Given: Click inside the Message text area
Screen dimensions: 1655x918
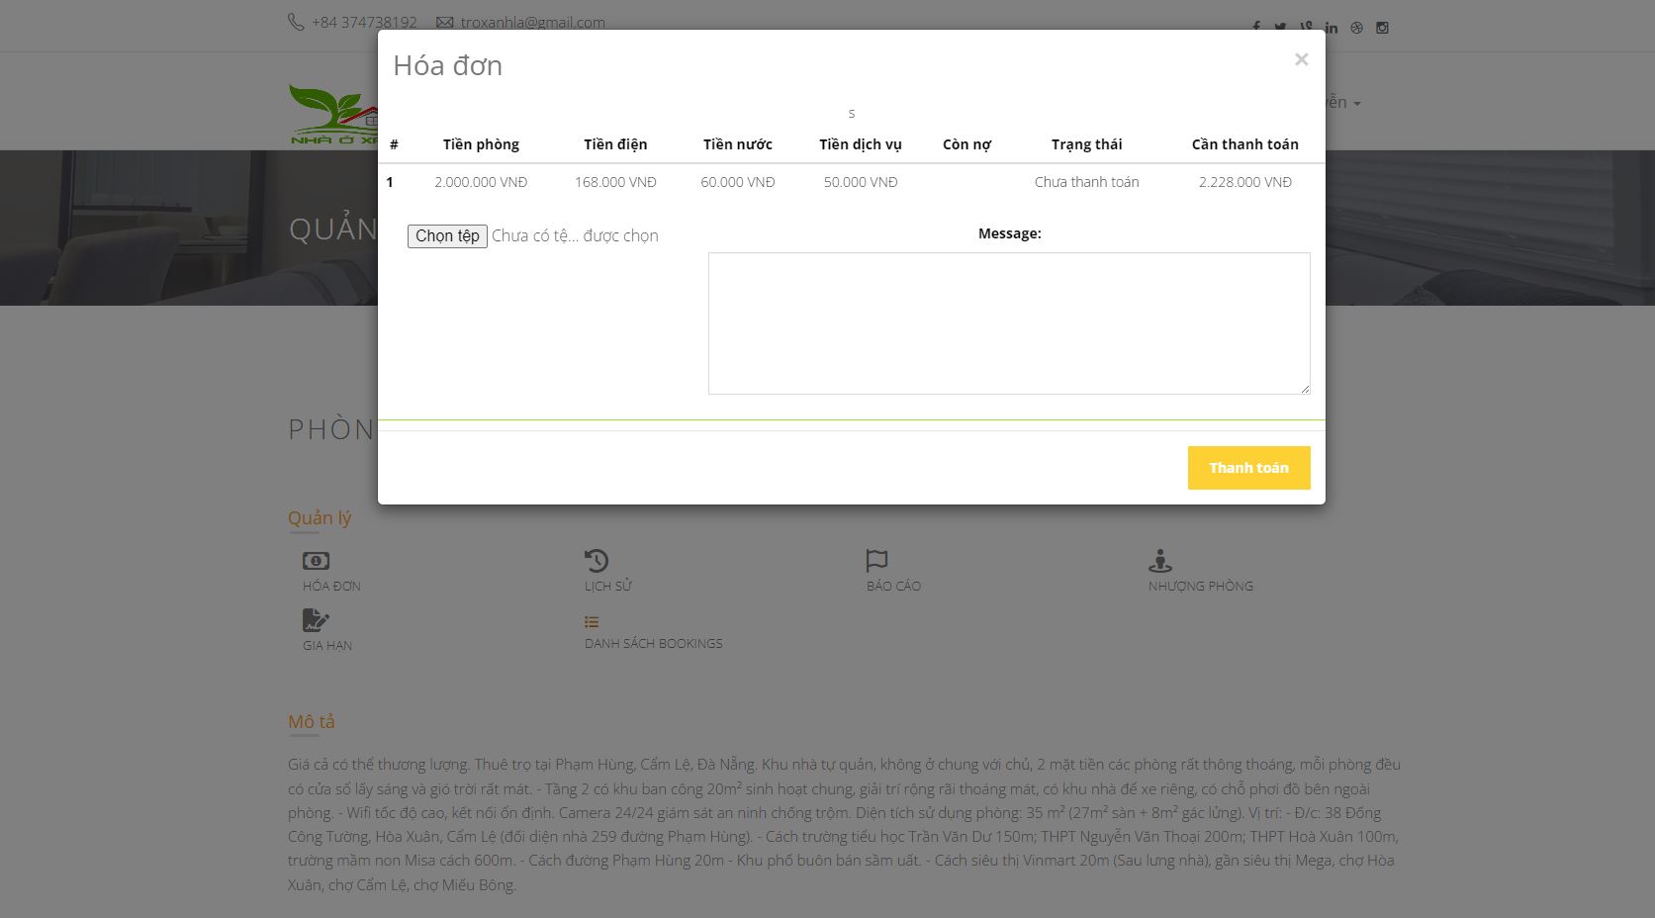Looking at the screenshot, I should (x=1008, y=321).
